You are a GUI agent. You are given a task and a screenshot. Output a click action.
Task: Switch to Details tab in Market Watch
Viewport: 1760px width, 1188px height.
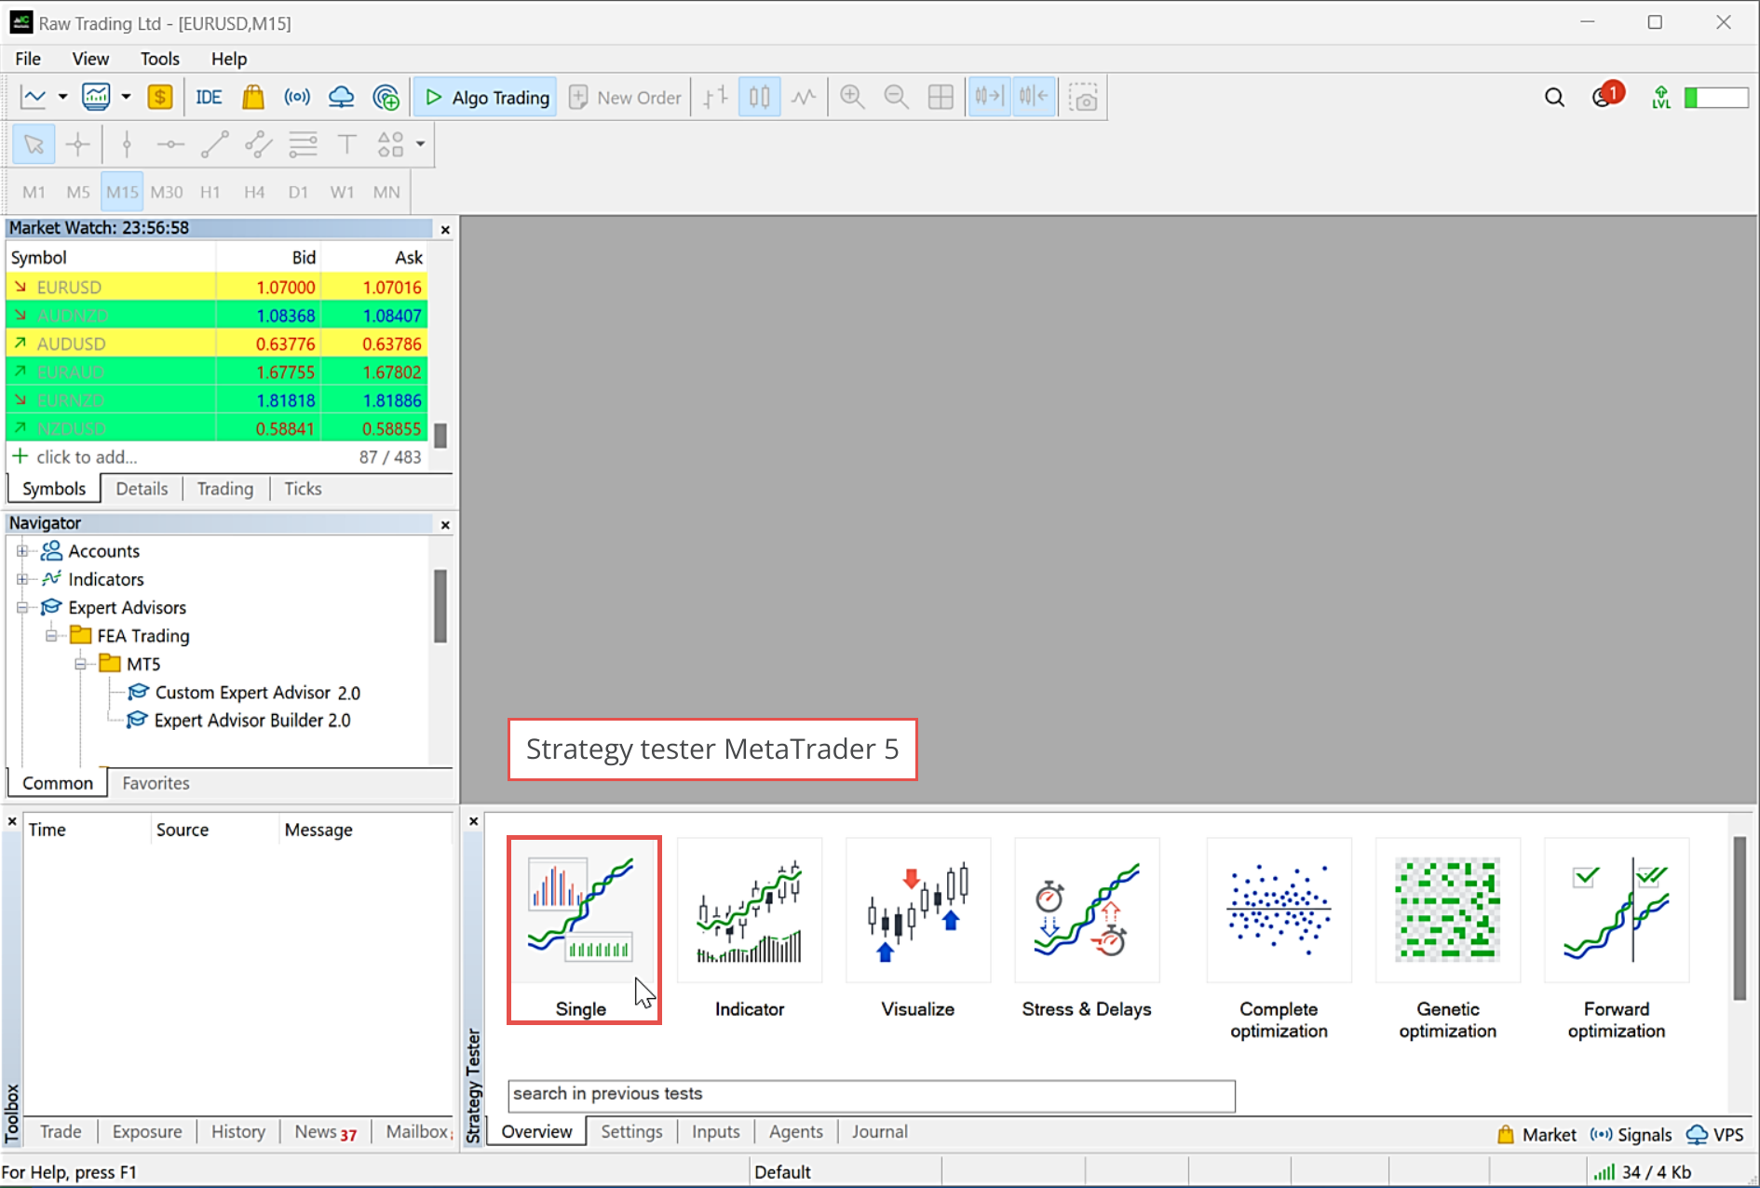142,489
